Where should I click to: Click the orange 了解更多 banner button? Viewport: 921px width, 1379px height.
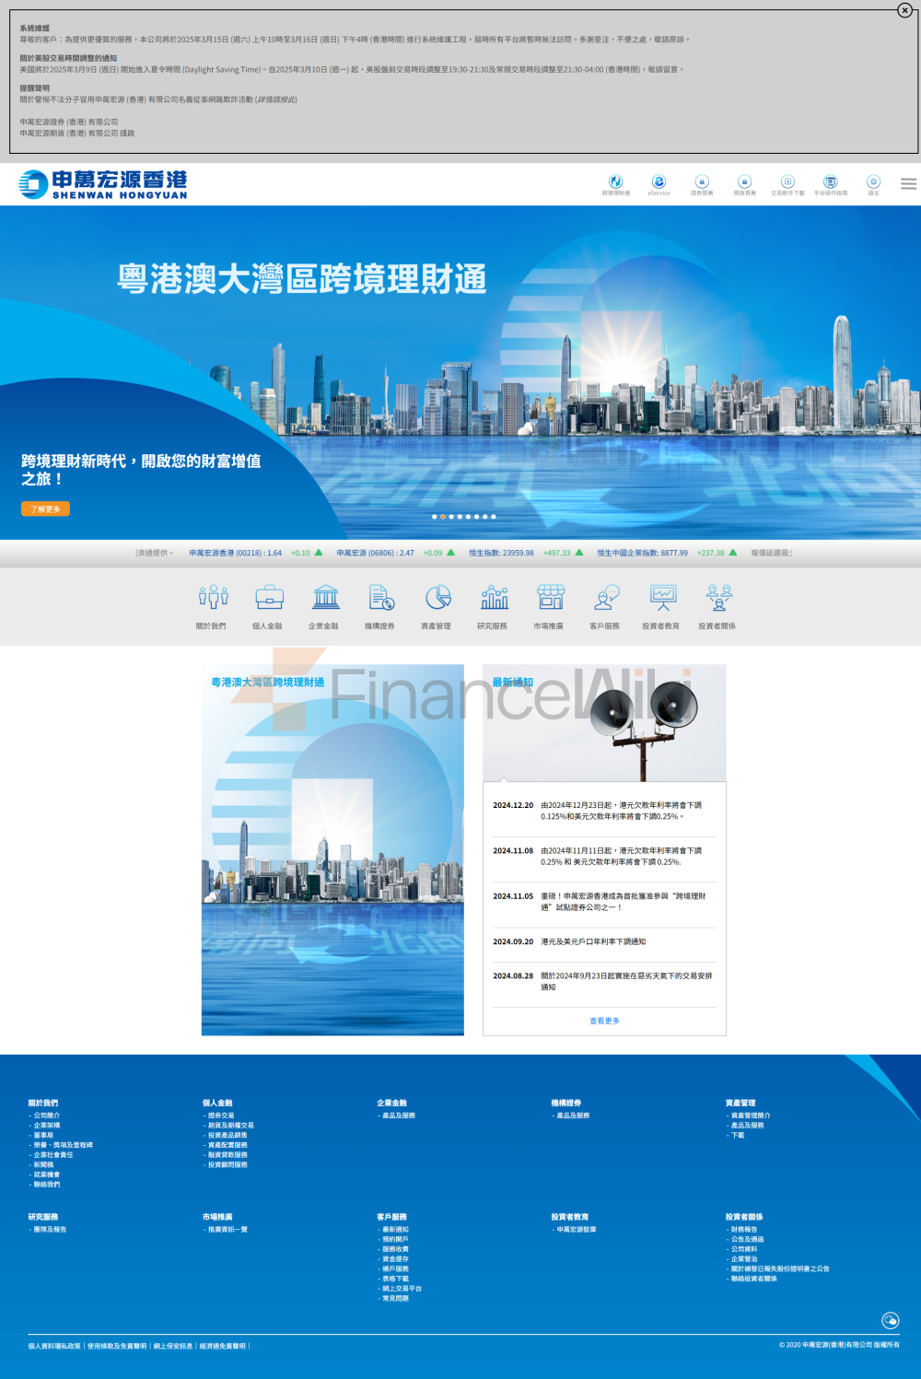45,508
